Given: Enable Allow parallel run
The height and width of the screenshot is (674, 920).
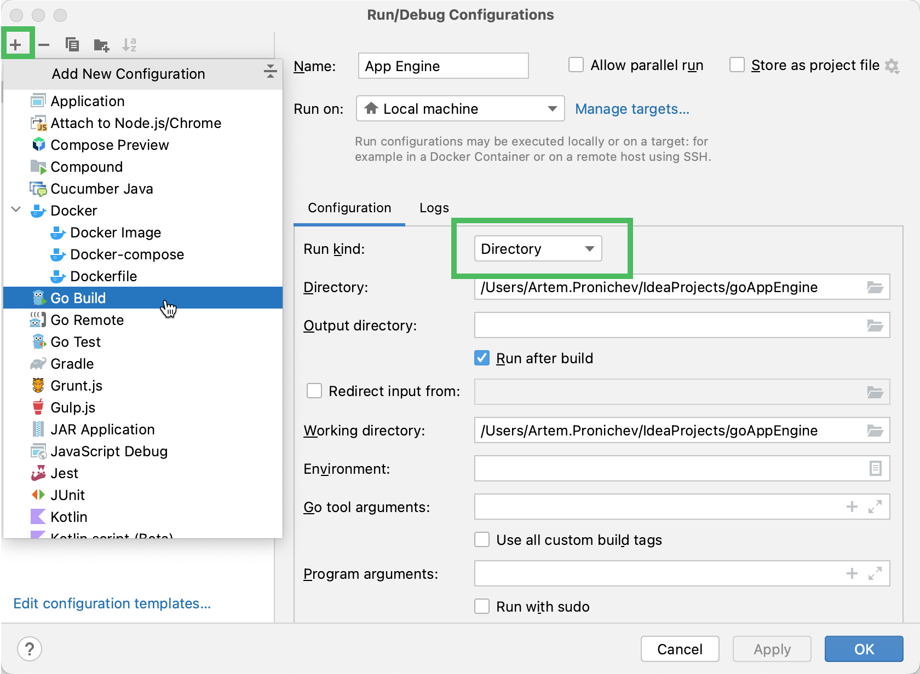Looking at the screenshot, I should tap(576, 65).
